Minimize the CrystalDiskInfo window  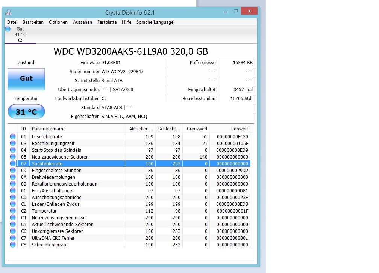point(226,11)
